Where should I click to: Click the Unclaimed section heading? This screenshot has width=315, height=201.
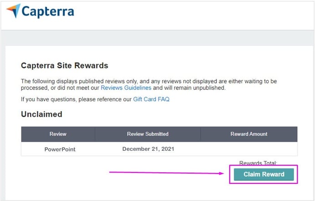click(41, 114)
